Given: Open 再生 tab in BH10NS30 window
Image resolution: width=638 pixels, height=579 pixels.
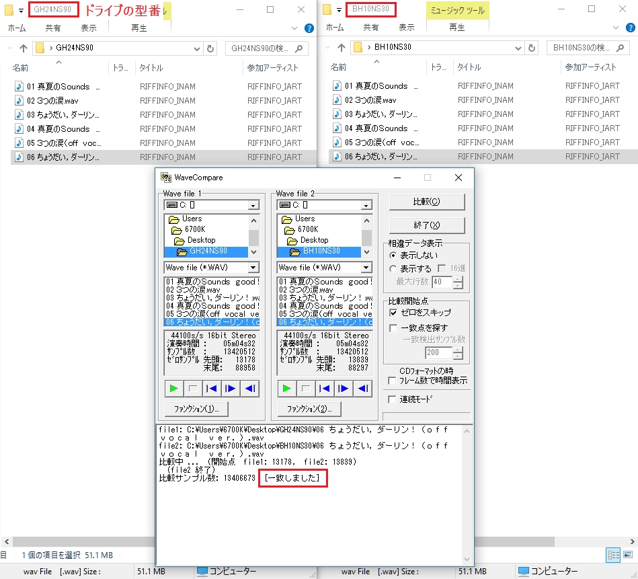Looking at the screenshot, I should (456, 28).
